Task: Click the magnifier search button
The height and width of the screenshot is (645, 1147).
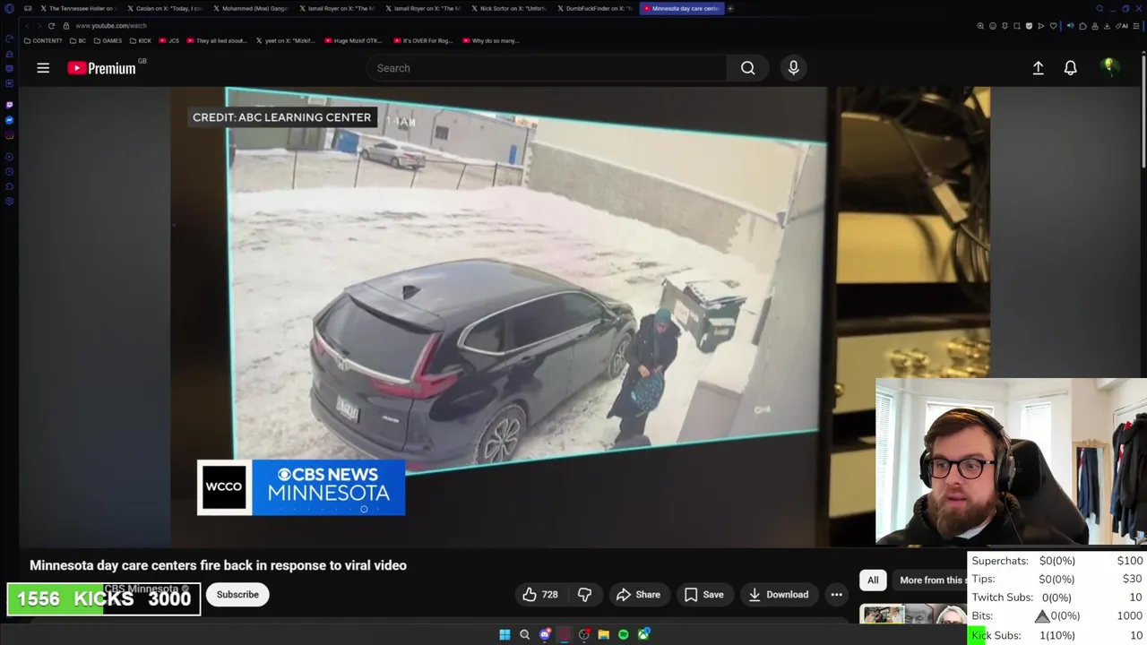Action: [747, 68]
